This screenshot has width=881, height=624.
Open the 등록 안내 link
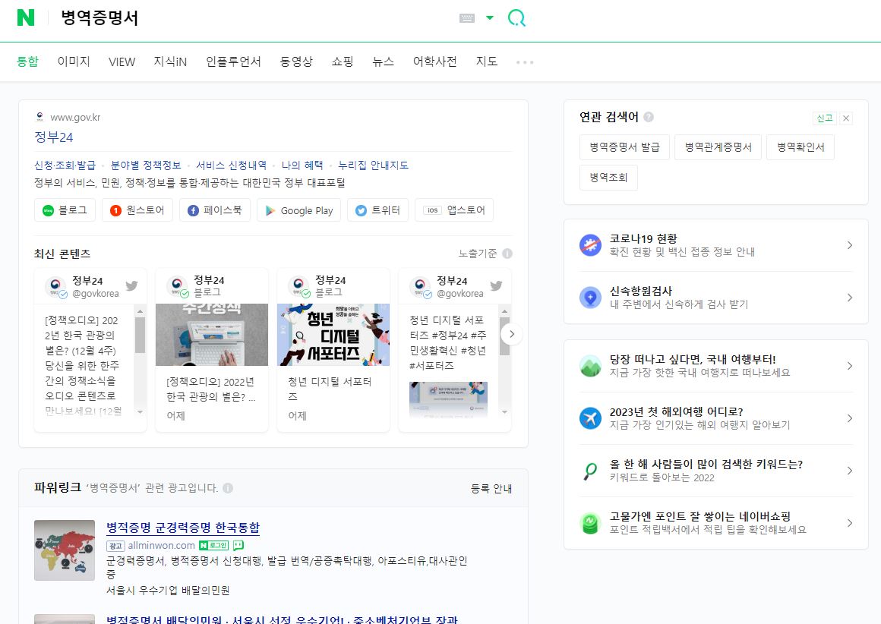[491, 489]
